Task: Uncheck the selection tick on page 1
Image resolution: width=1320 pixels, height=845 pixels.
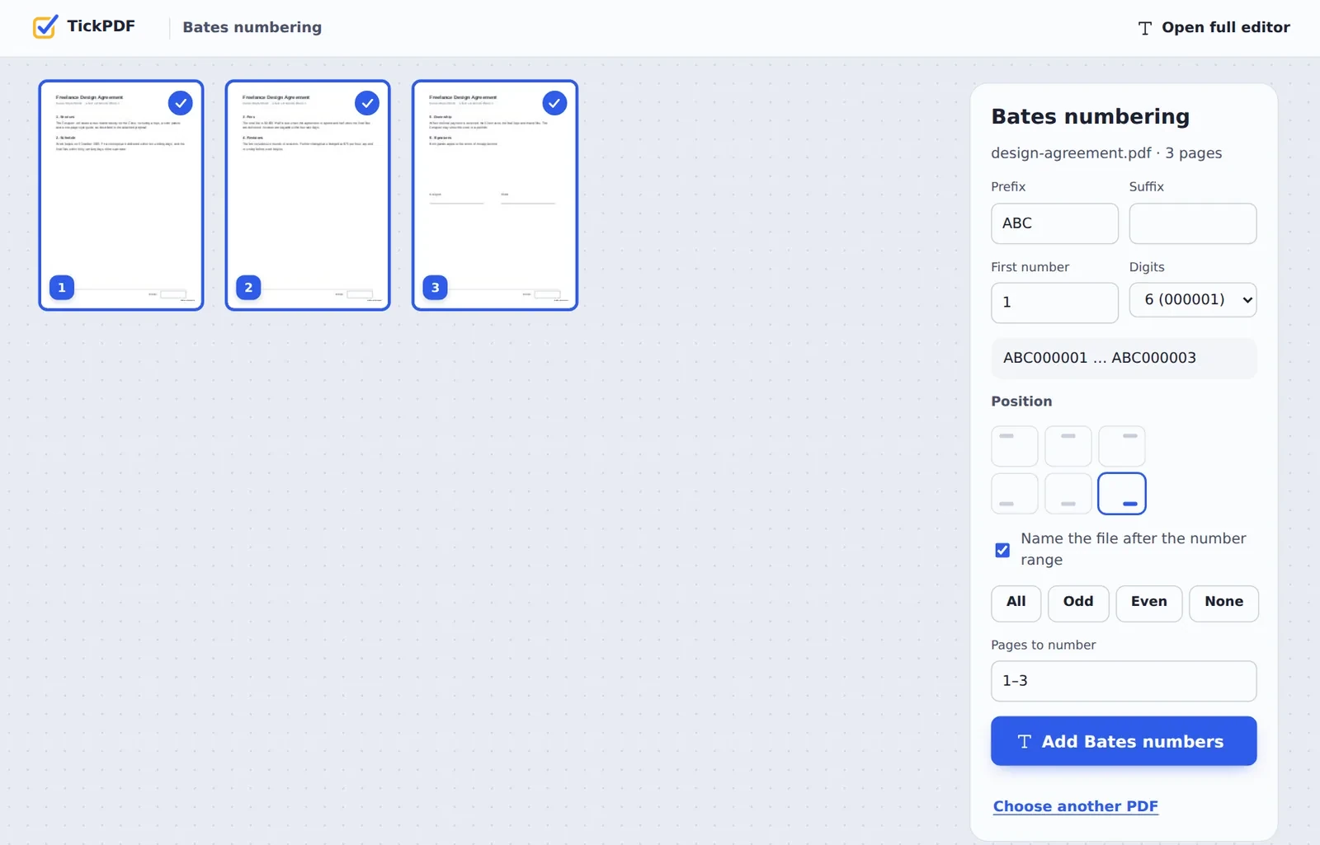Action: tap(180, 103)
